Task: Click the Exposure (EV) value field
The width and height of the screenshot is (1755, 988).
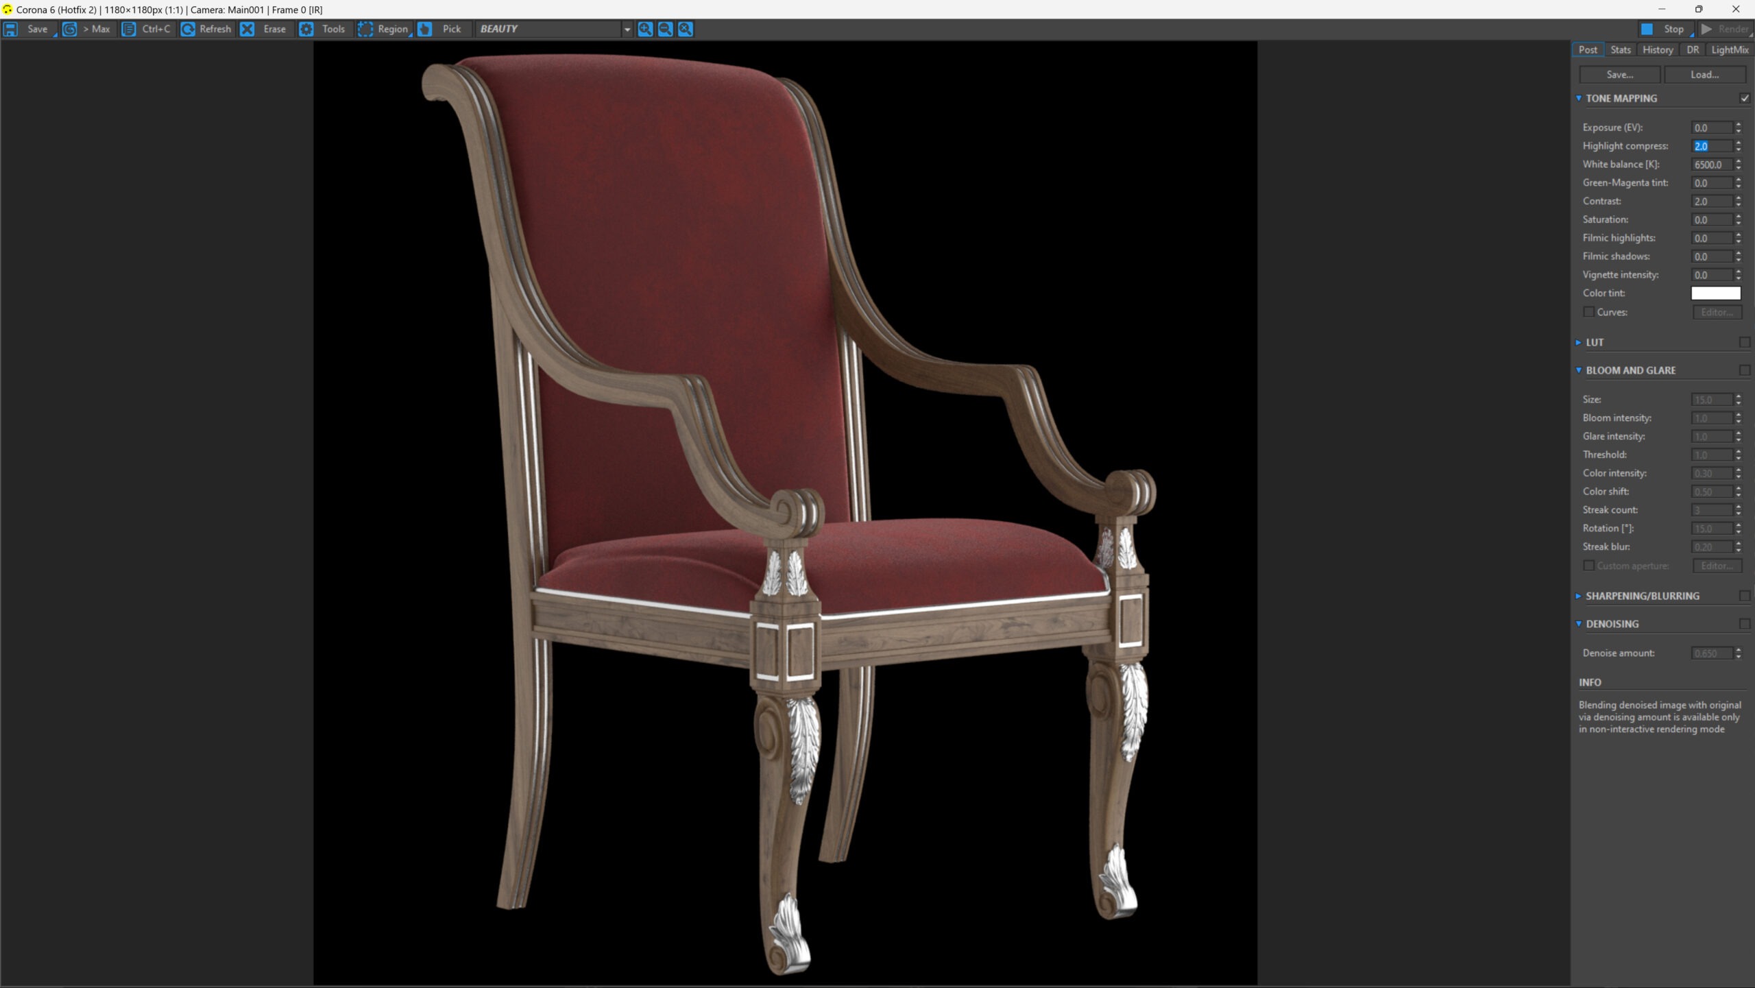Action: tap(1712, 128)
